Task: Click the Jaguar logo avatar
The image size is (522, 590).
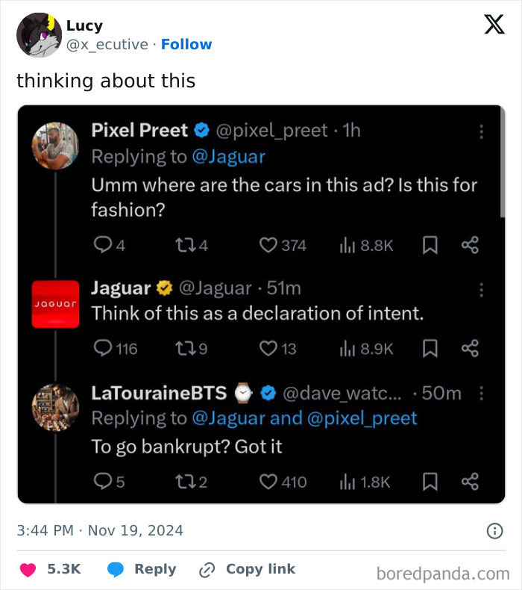Action: pos(55,304)
